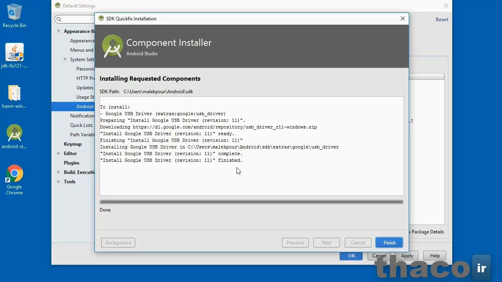Select the jdk-8u121 installer desktop icon
Screen dimensions: 502x282
click(15, 56)
